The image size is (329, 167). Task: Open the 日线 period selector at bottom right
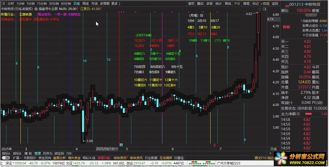tap(274, 149)
